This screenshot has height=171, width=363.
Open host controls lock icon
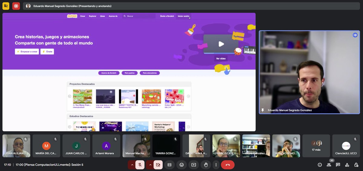pos(356,165)
